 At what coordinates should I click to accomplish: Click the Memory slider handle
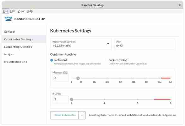click(x=78, y=78)
